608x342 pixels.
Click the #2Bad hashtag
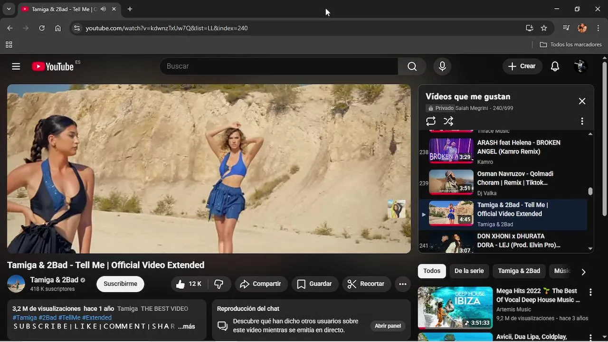pos(47,318)
